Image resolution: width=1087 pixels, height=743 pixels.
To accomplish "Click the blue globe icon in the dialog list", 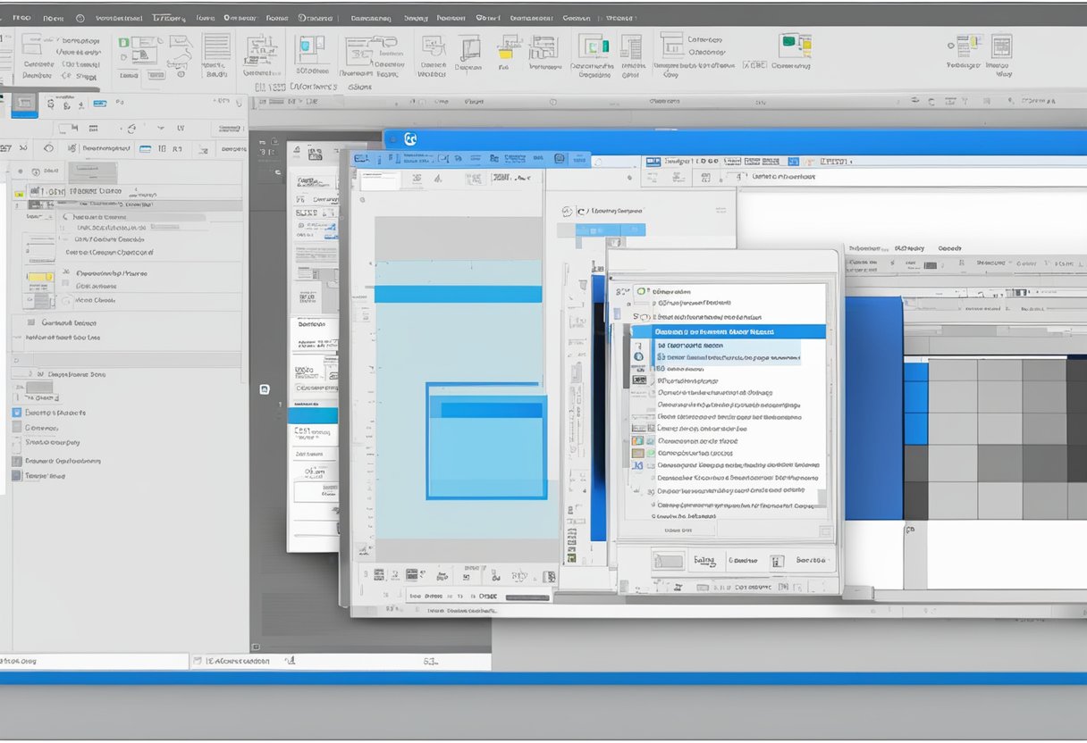I will point(638,356).
